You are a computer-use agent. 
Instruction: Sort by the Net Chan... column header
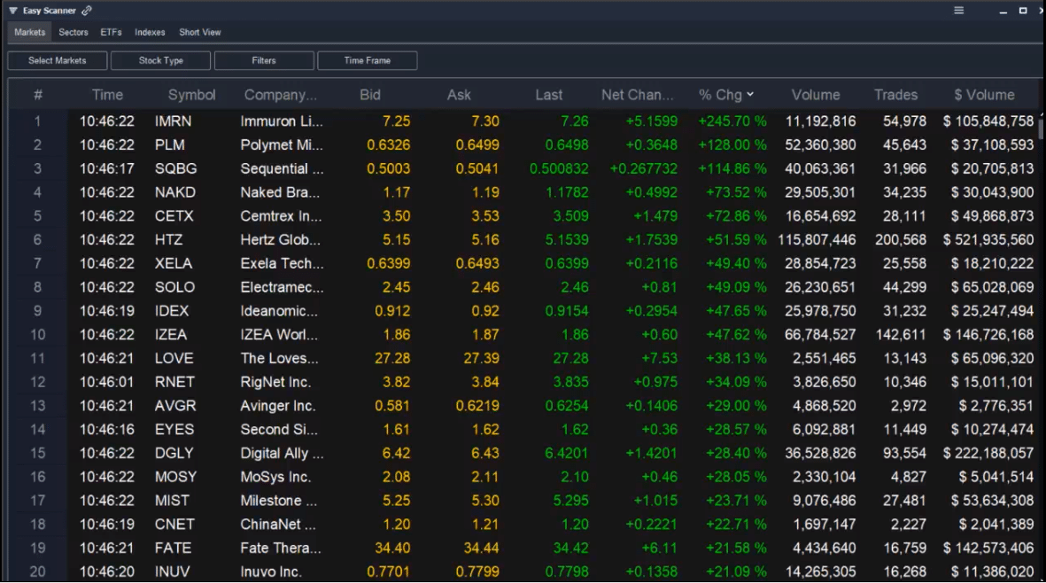tap(637, 95)
